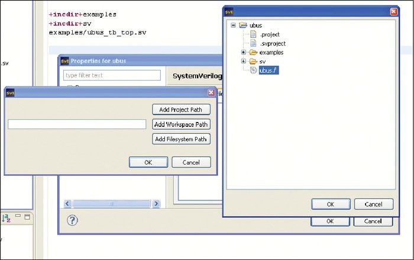Confirm the path dialog with OK
The image size is (414, 260).
pyautogui.click(x=148, y=162)
